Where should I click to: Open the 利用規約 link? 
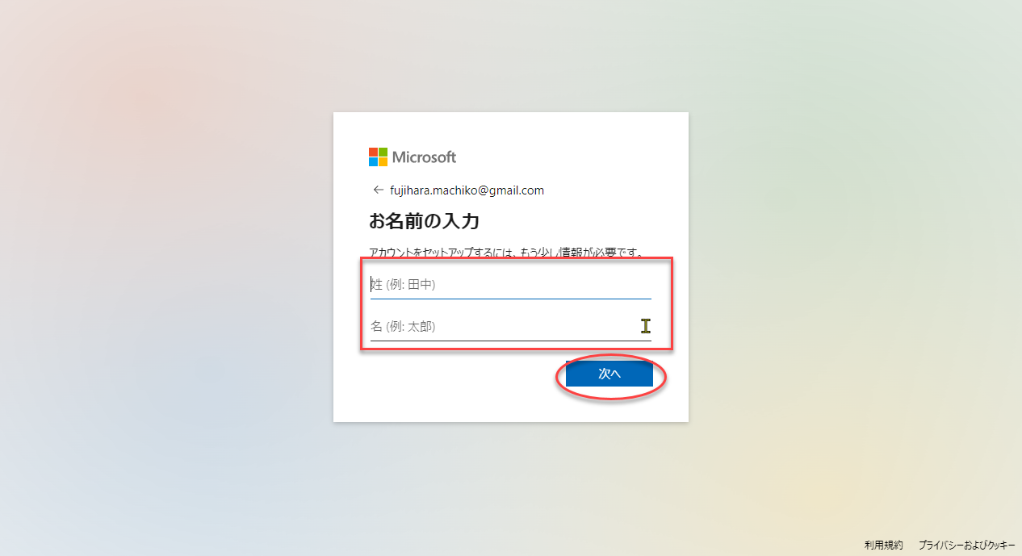883,546
